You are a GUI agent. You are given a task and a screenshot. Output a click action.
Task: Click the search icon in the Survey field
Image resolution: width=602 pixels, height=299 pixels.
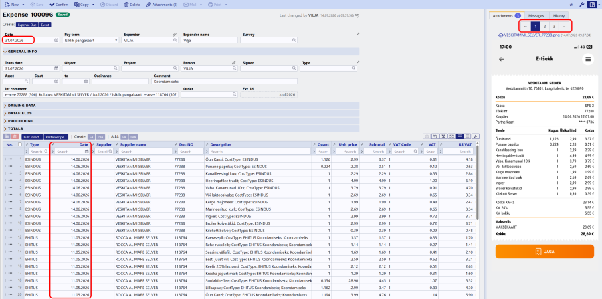[x=294, y=40]
